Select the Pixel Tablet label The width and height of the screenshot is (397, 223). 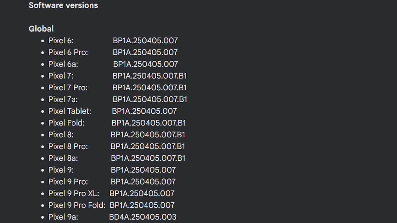click(x=70, y=111)
